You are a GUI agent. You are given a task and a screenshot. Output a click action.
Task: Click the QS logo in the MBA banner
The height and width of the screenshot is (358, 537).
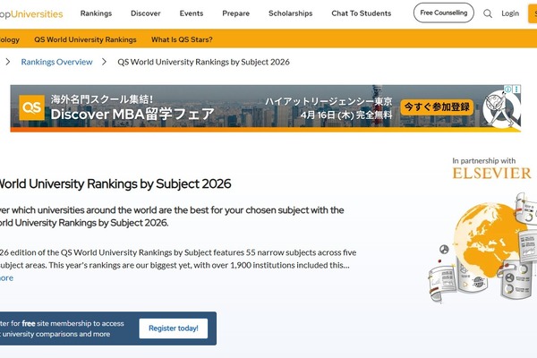coord(31,107)
